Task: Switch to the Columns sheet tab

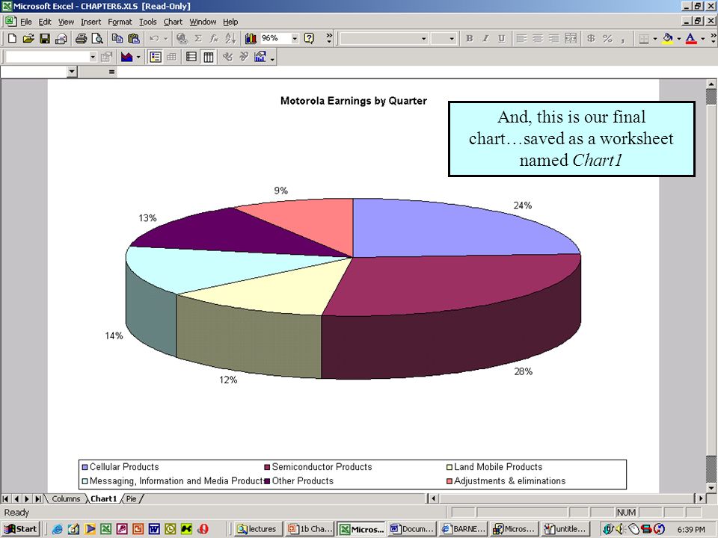Action: pos(66,498)
